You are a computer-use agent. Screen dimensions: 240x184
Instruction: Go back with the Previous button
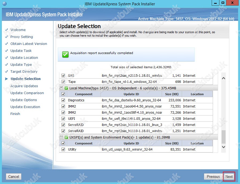pos(213,177)
